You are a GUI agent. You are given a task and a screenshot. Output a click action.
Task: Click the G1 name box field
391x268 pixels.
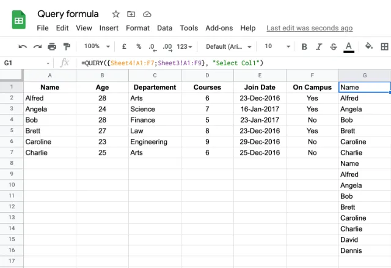27,63
